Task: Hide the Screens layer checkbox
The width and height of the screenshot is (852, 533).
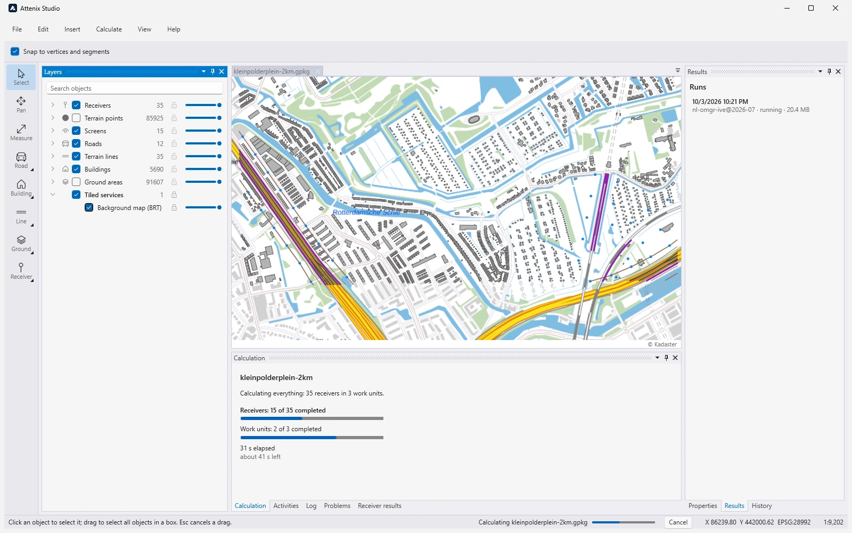Action: 76,131
